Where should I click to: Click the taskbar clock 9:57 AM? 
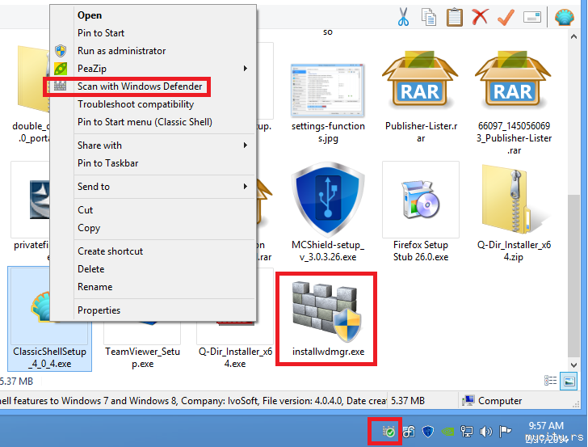tap(546, 426)
